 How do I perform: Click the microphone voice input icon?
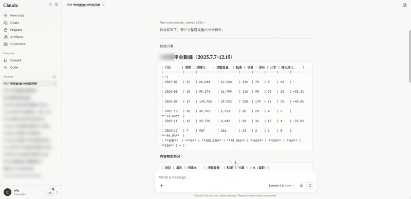click(x=301, y=185)
